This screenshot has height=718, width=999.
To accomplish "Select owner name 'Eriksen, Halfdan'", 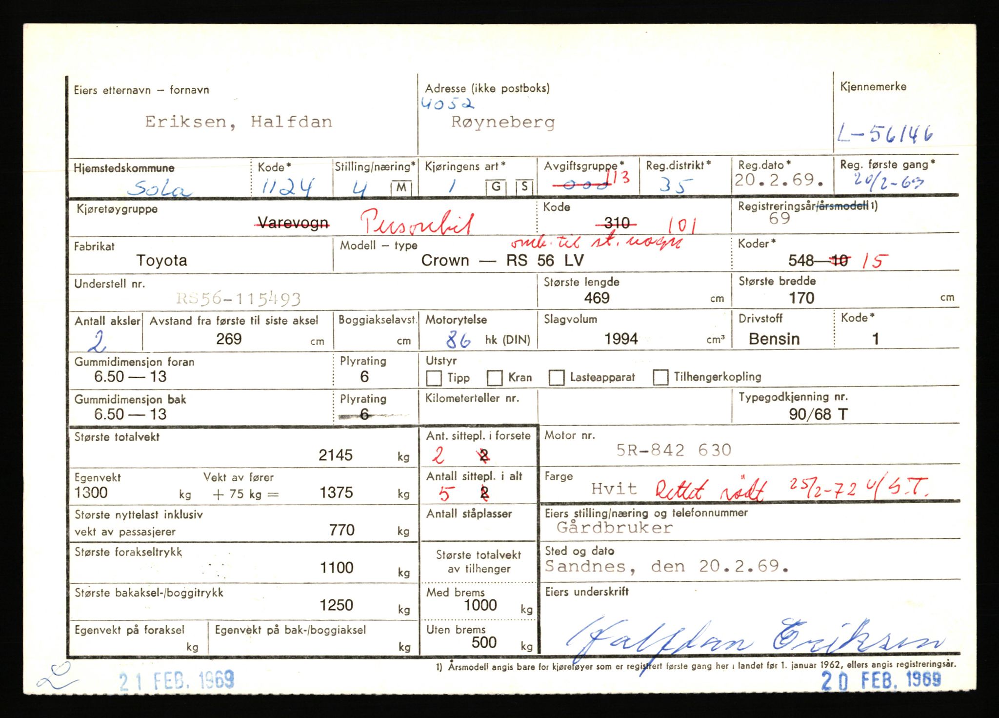I will pos(239,122).
